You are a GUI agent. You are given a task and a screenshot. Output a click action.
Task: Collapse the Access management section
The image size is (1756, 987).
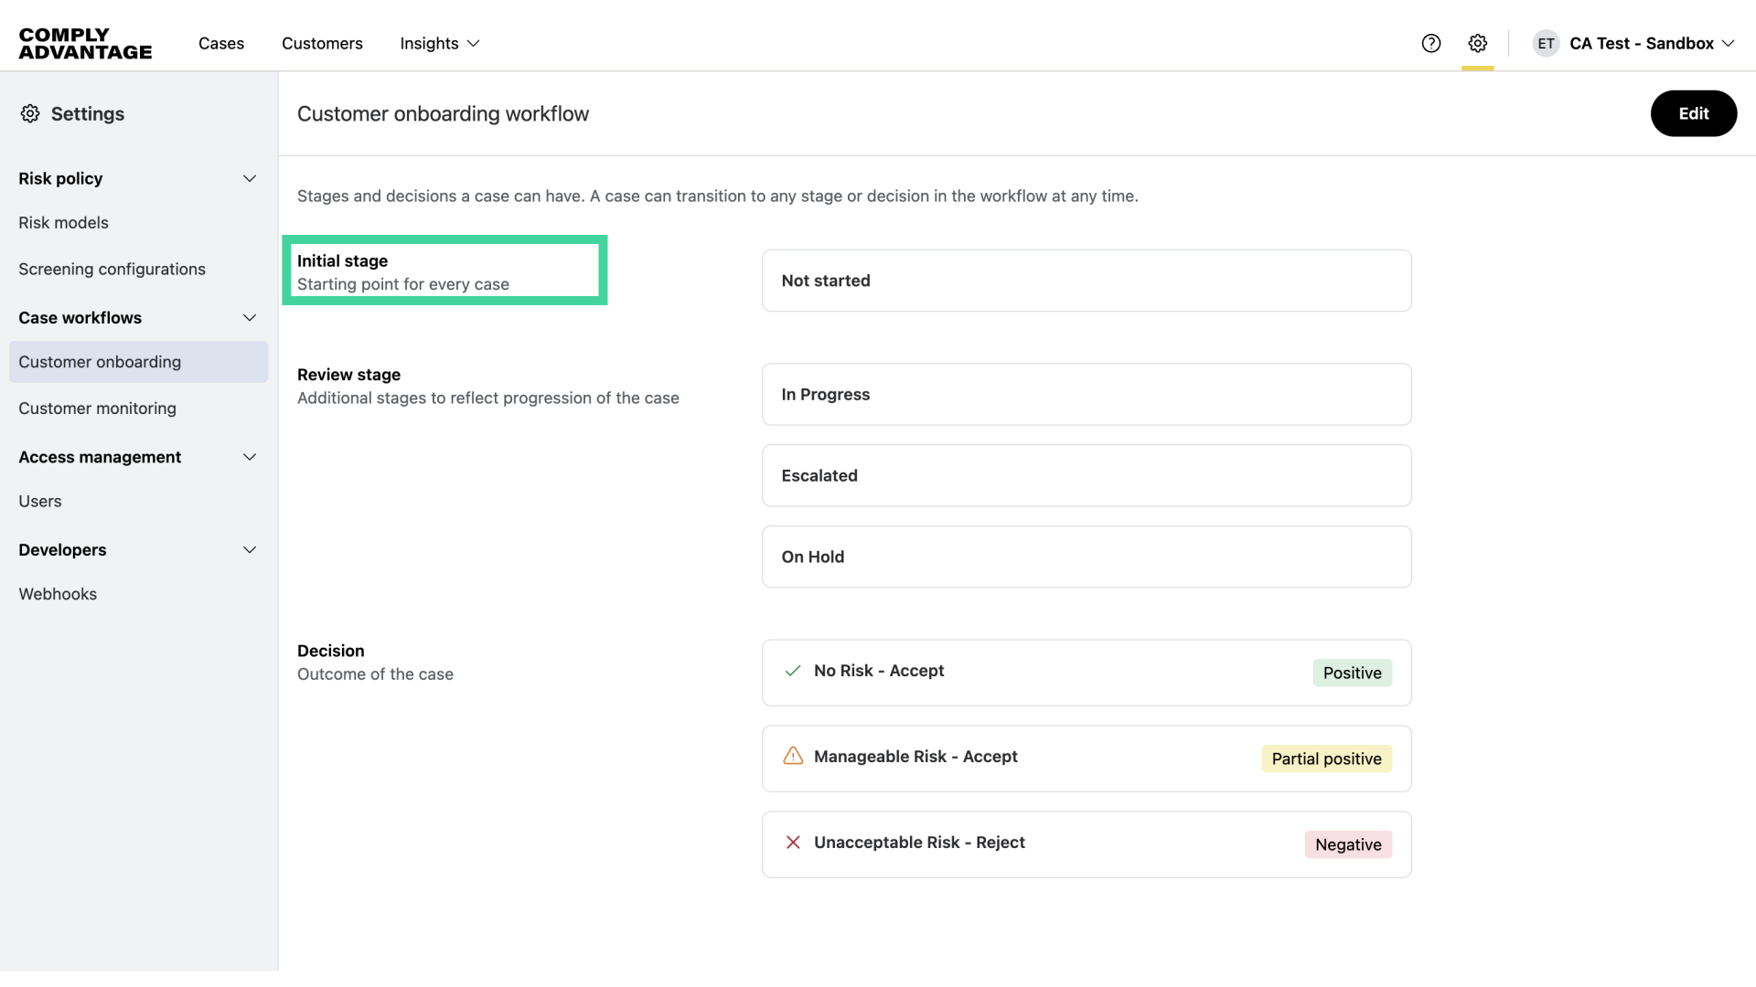(x=250, y=457)
